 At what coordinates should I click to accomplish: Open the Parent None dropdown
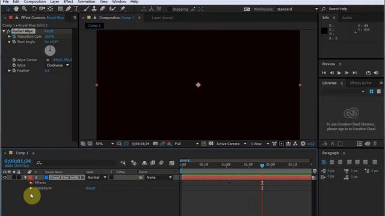[159, 178]
